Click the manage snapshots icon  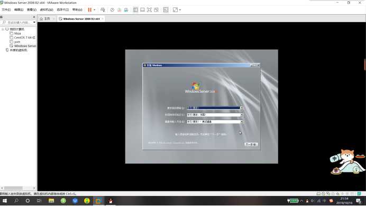[126, 10]
